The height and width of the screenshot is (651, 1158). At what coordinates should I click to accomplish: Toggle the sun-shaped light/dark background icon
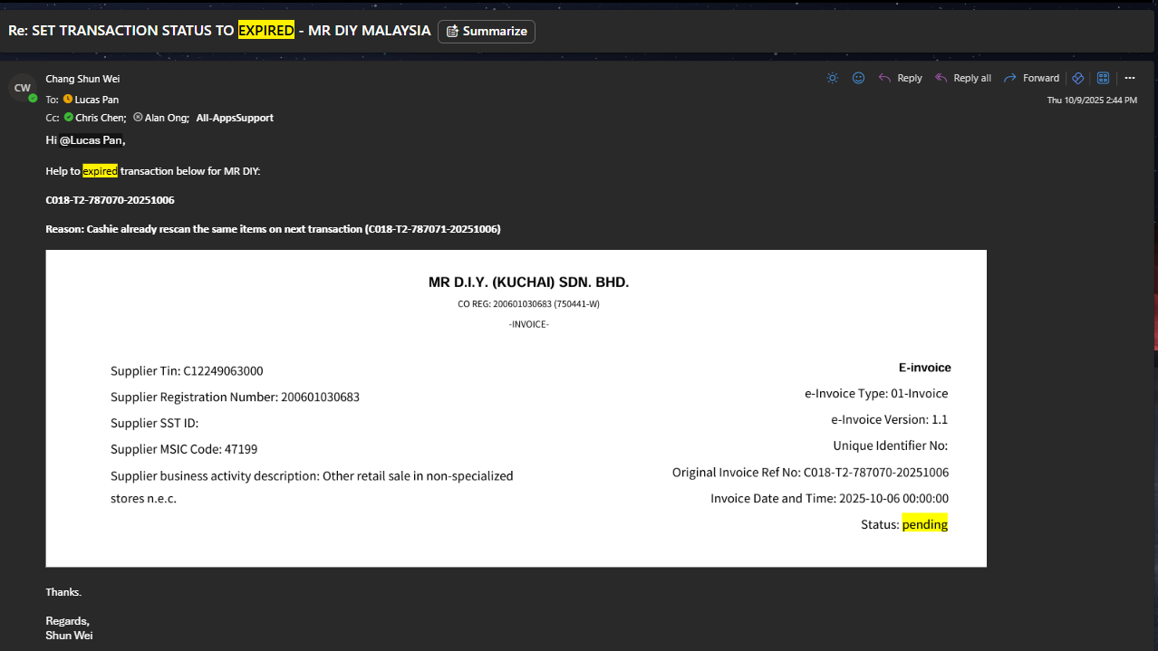(833, 78)
